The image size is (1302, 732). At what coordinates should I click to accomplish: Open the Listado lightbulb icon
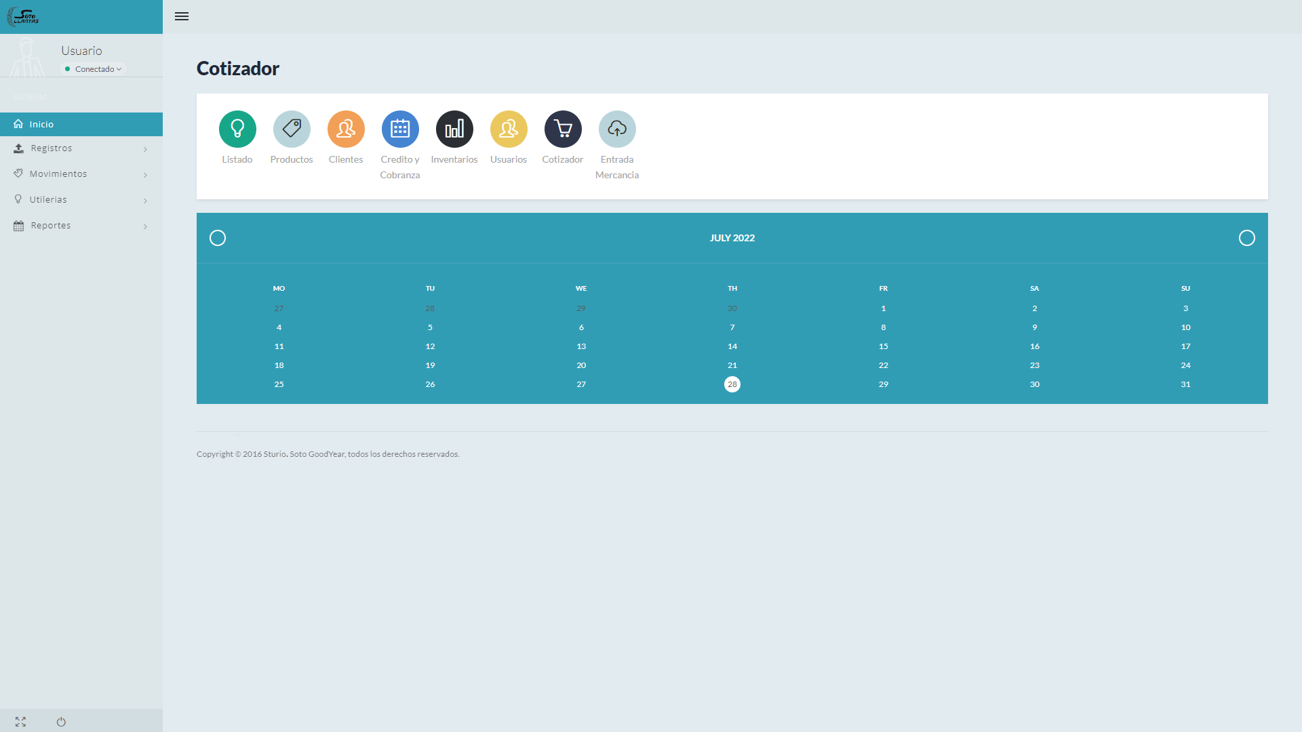(x=237, y=129)
